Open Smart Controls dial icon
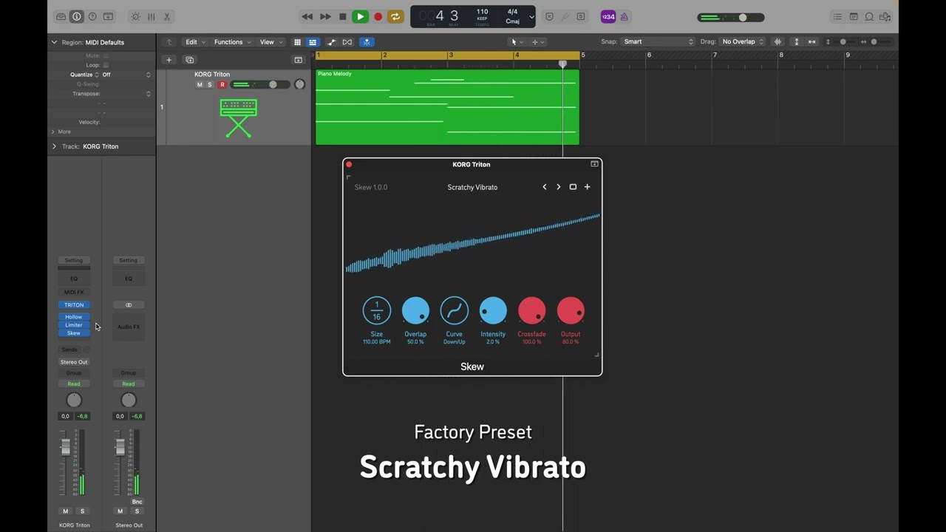Viewport: 946px width, 532px height. (135, 16)
